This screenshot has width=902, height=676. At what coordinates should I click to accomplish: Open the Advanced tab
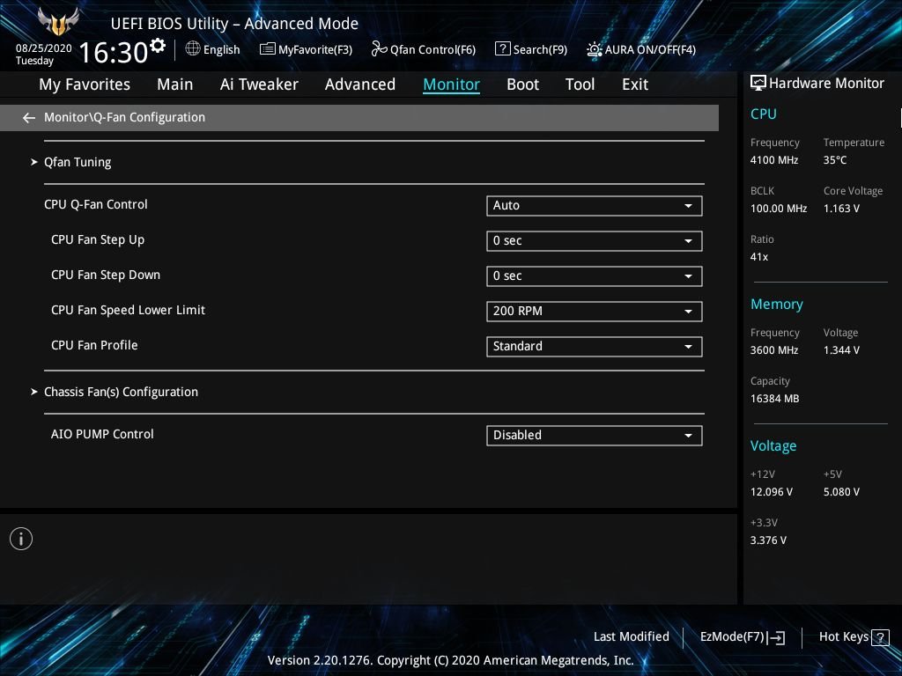(x=360, y=84)
